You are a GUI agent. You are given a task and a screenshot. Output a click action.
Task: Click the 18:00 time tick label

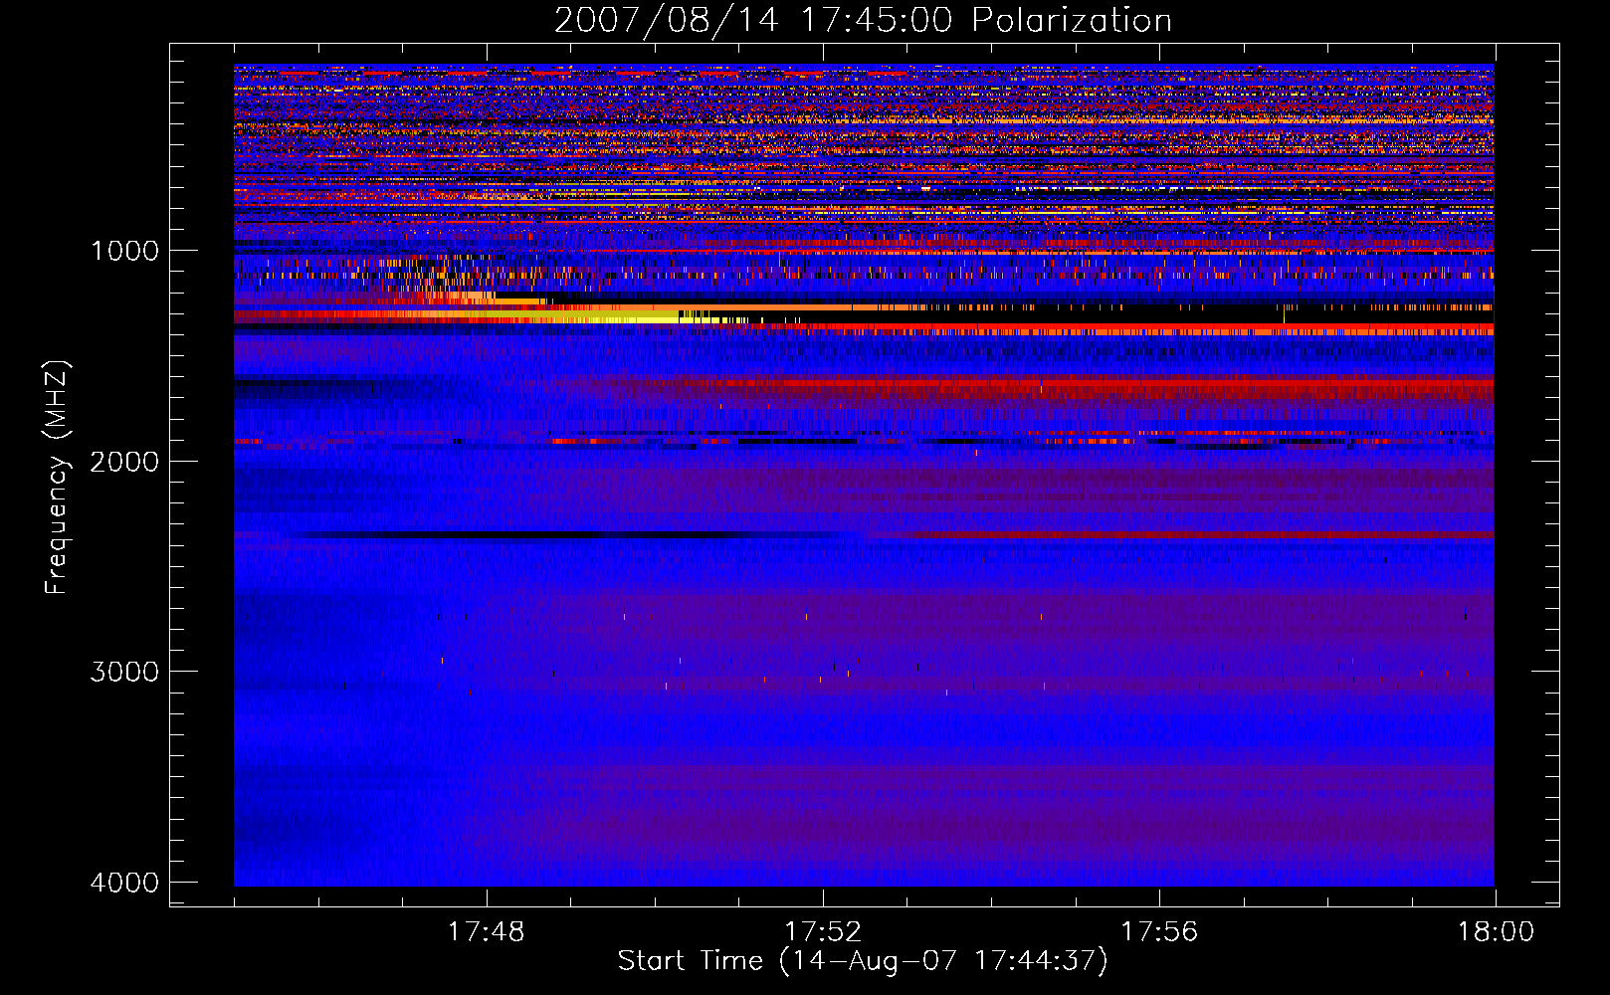pyautogui.click(x=1496, y=932)
